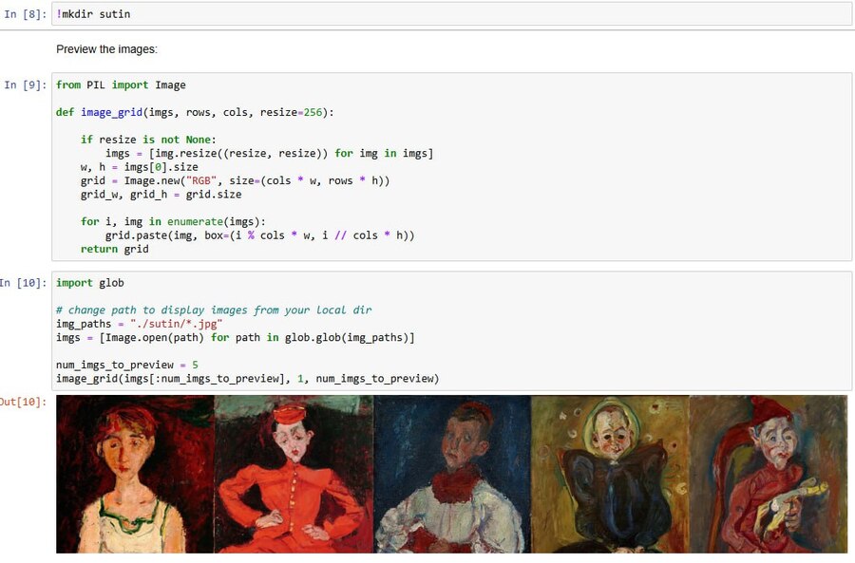Click the 'grid.paste' line
The width and height of the screenshot is (855, 563).
point(259,235)
